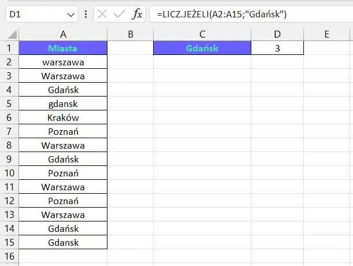Select cell A5 containing gdansk
Screen dimensions: 353x266
pyautogui.click(x=63, y=104)
